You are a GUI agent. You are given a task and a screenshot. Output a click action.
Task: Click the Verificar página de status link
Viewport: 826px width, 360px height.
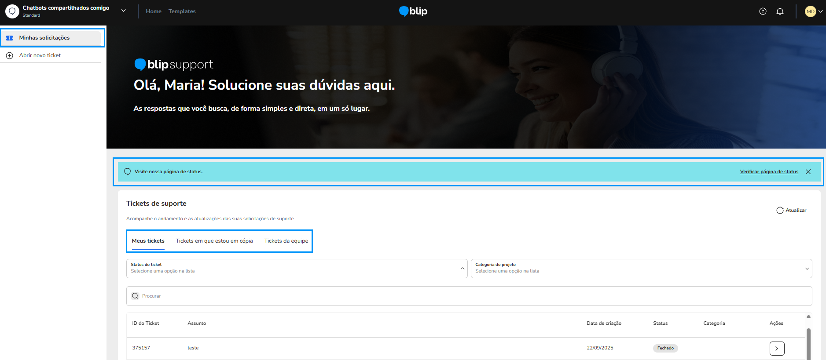tap(769, 172)
